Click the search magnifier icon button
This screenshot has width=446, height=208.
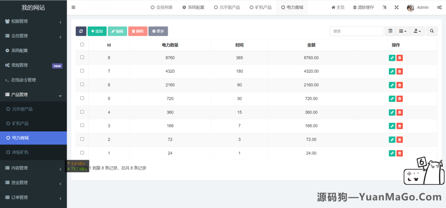tap(432, 31)
